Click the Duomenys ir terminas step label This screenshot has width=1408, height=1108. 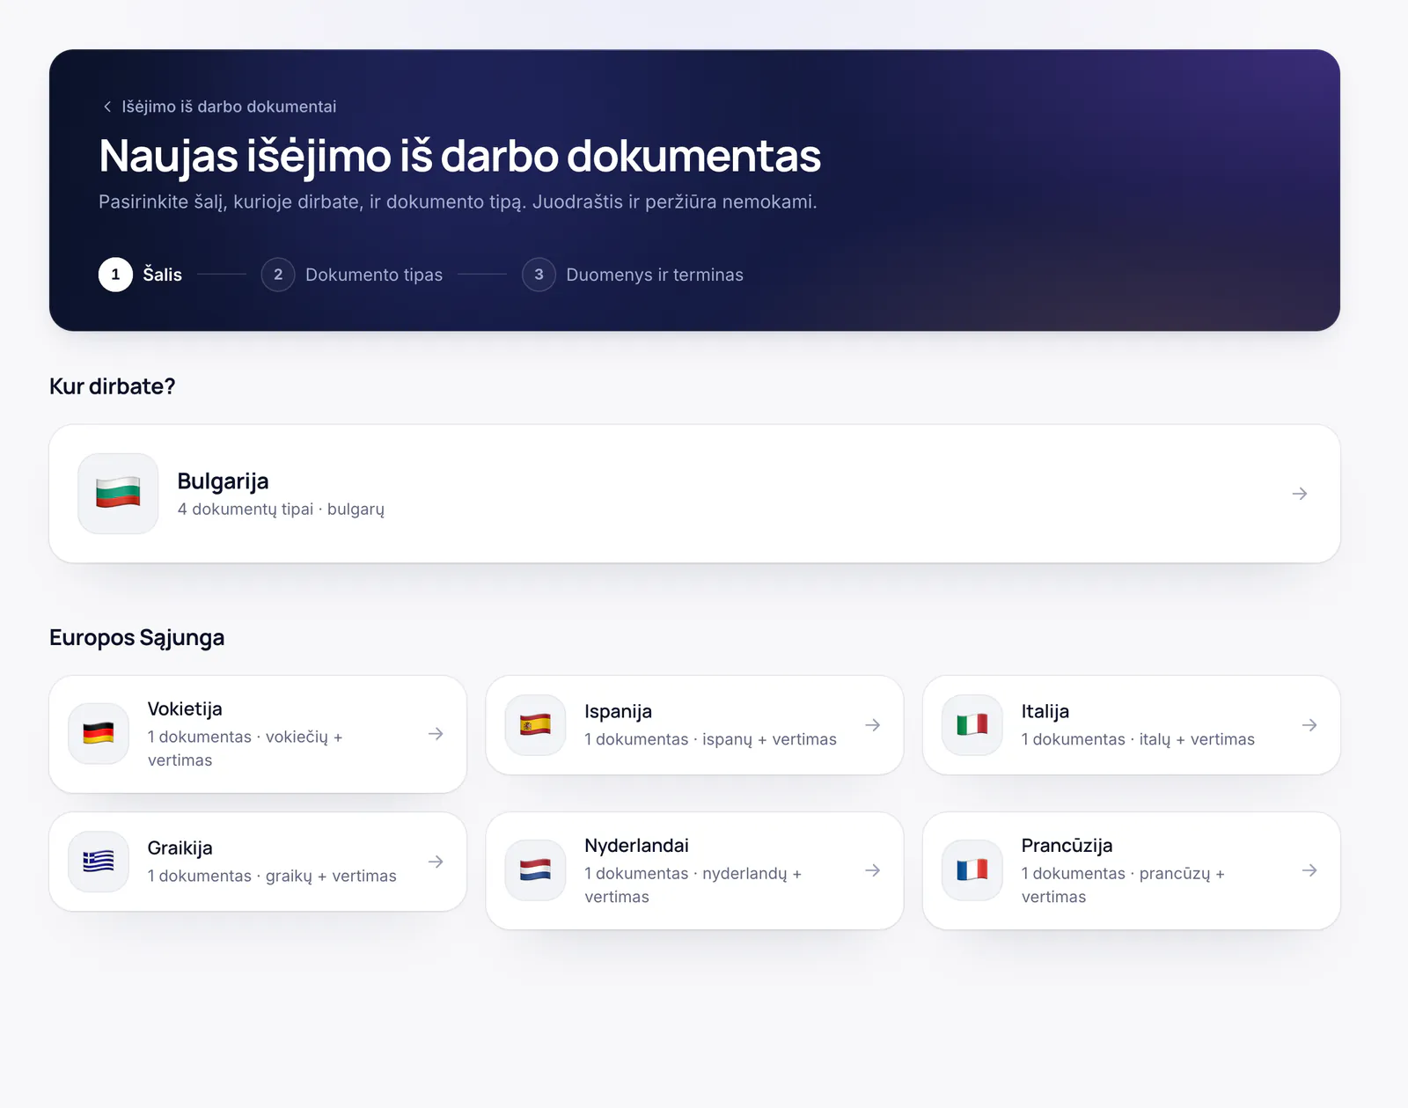tap(655, 275)
